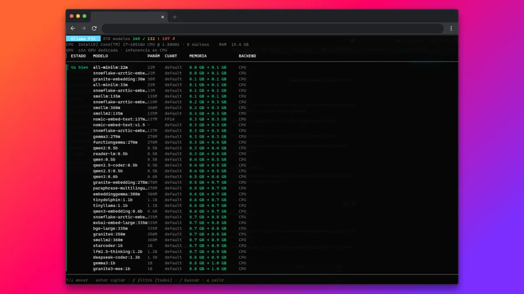
Task: Click the 'Va bien' status label
Action: (x=79, y=68)
